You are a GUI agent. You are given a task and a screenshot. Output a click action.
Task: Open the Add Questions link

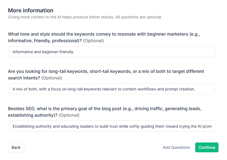(x=176, y=147)
